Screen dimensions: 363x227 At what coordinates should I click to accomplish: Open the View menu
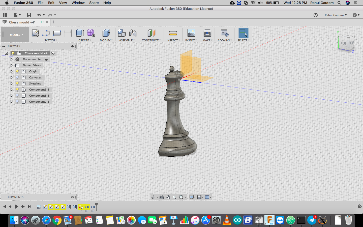(x=63, y=3)
